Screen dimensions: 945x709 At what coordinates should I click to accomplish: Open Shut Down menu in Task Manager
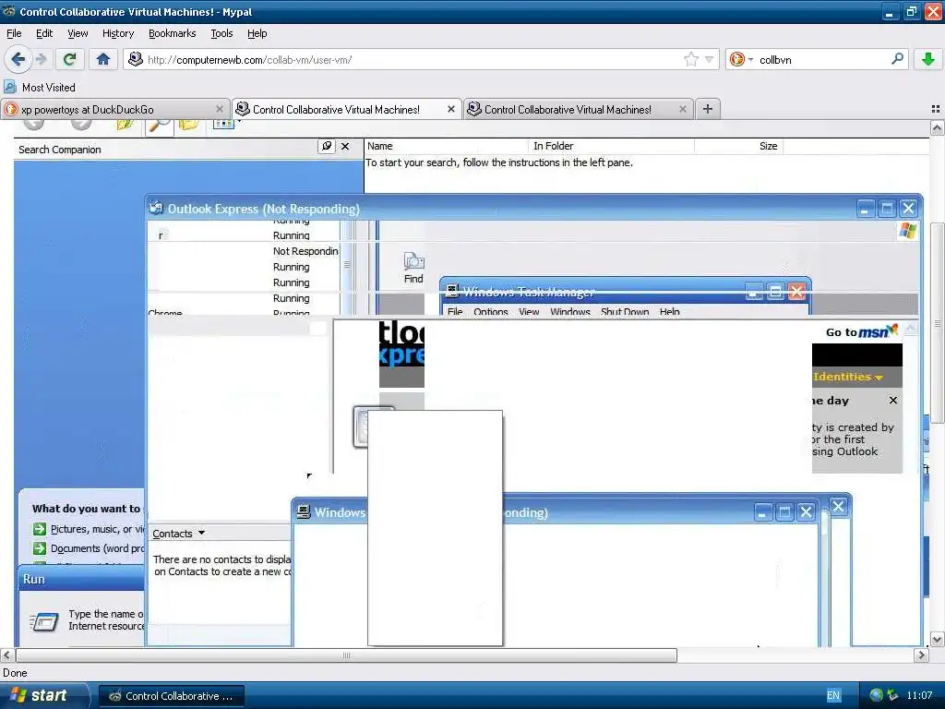(625, 312)
